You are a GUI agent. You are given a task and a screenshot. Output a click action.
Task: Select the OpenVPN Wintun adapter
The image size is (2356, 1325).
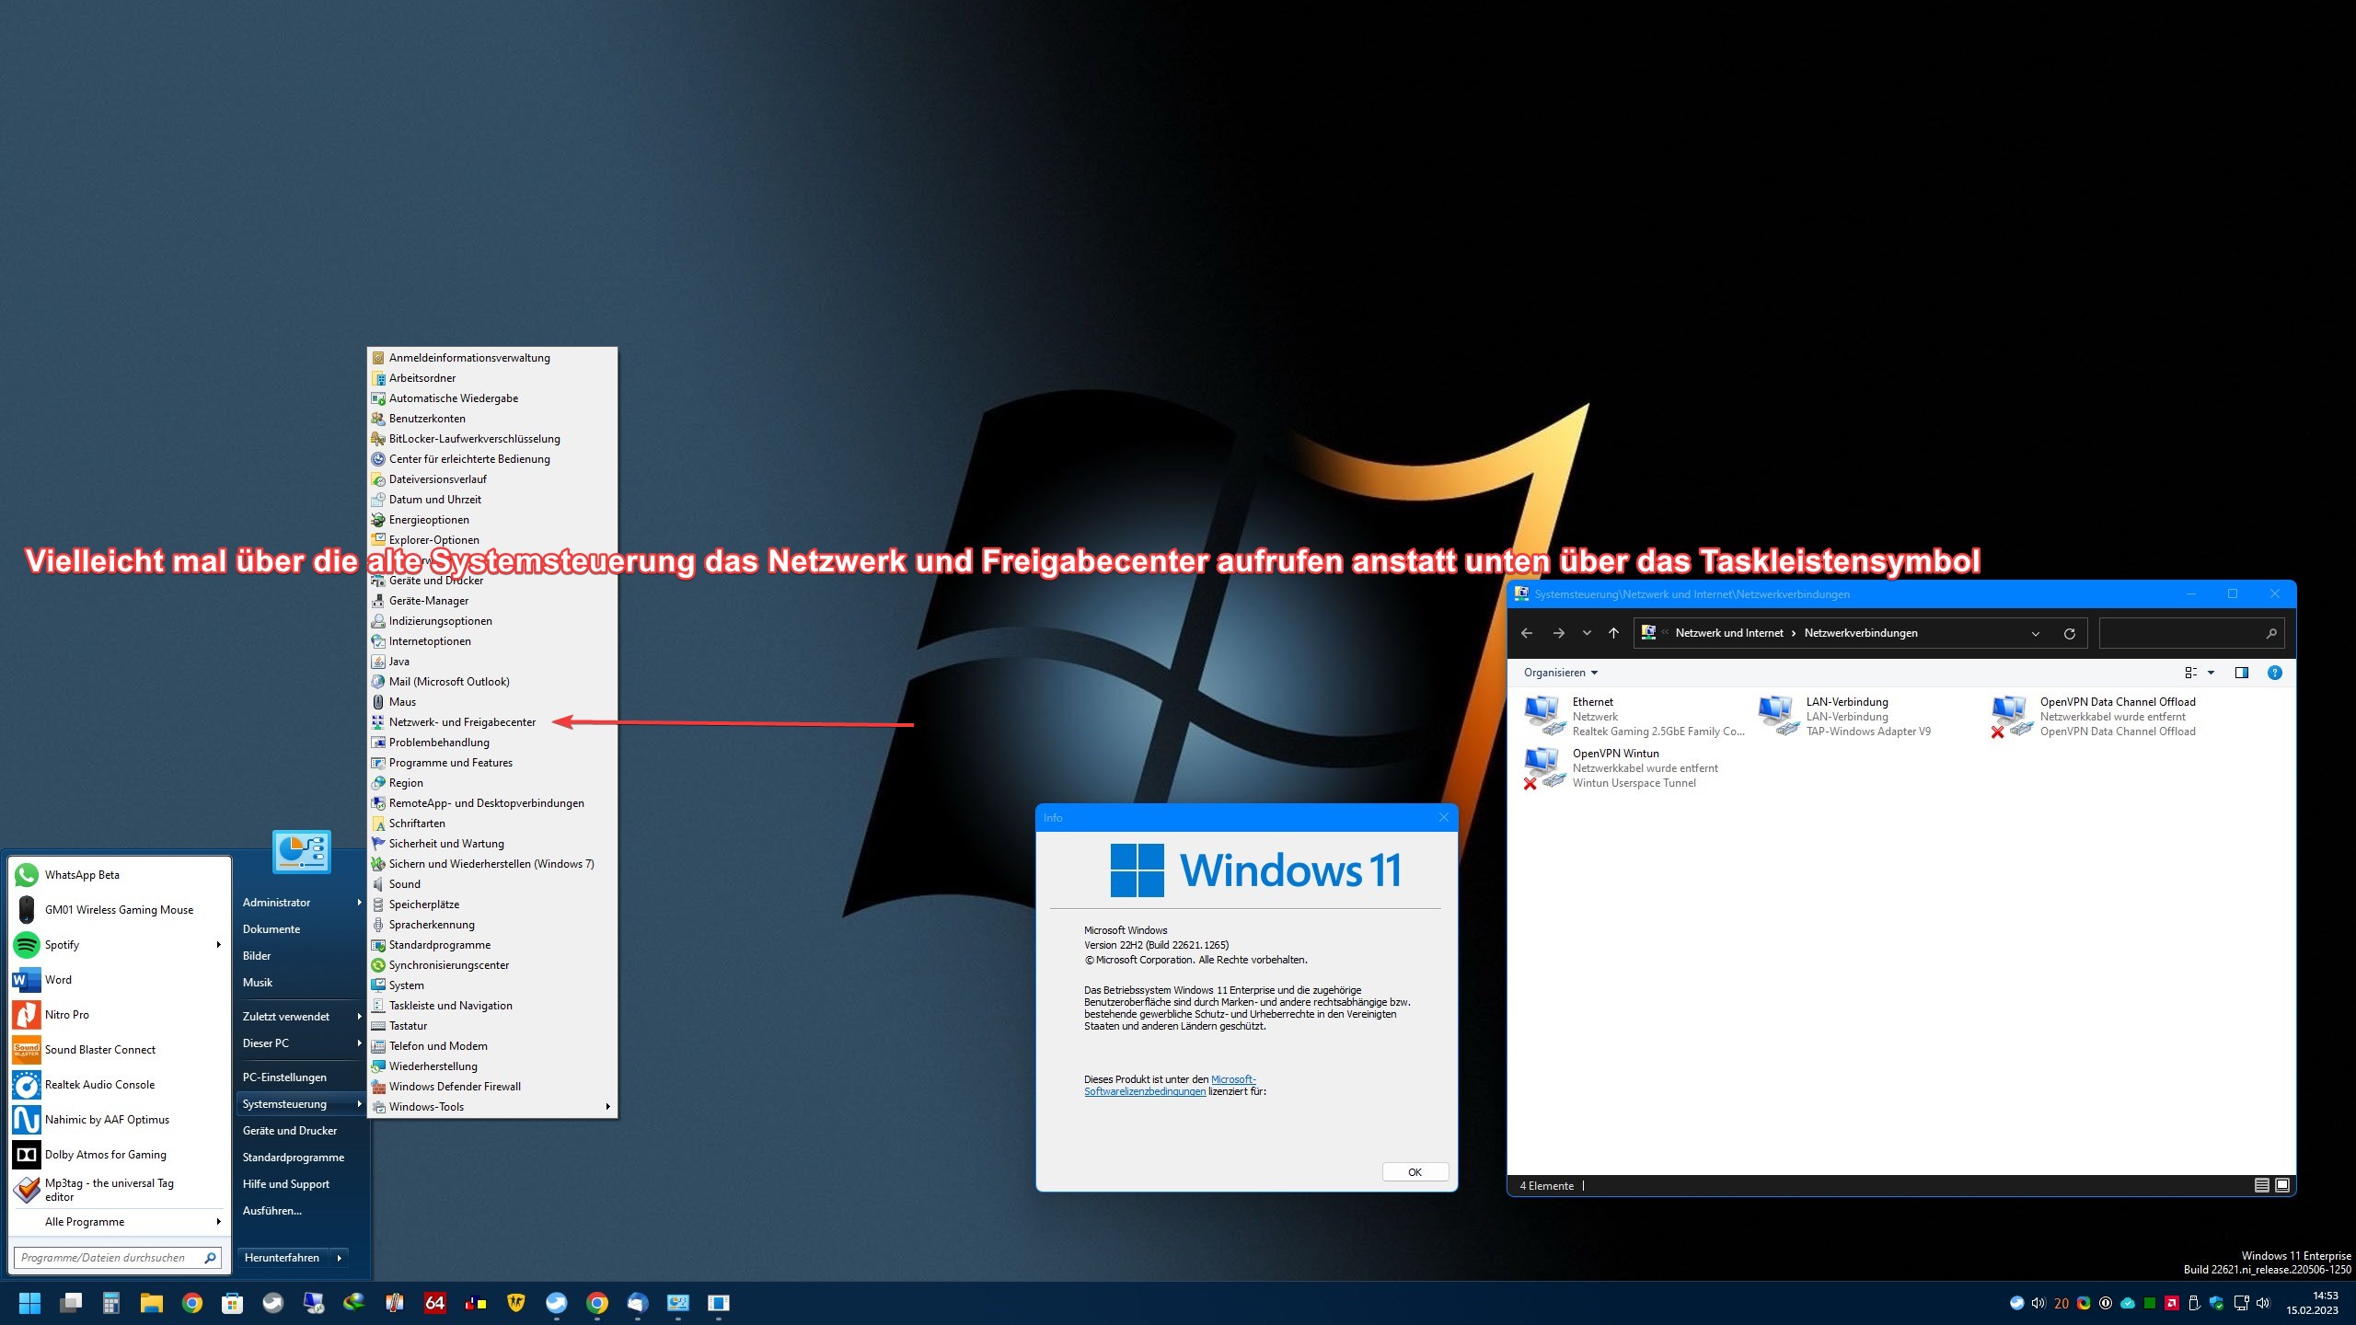(1622, 768)
